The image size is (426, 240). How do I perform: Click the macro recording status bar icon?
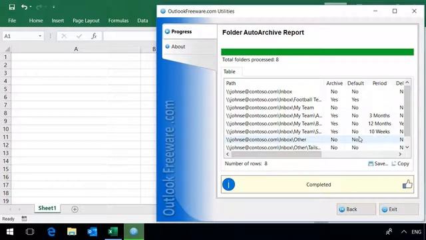(x=24, y=219)
